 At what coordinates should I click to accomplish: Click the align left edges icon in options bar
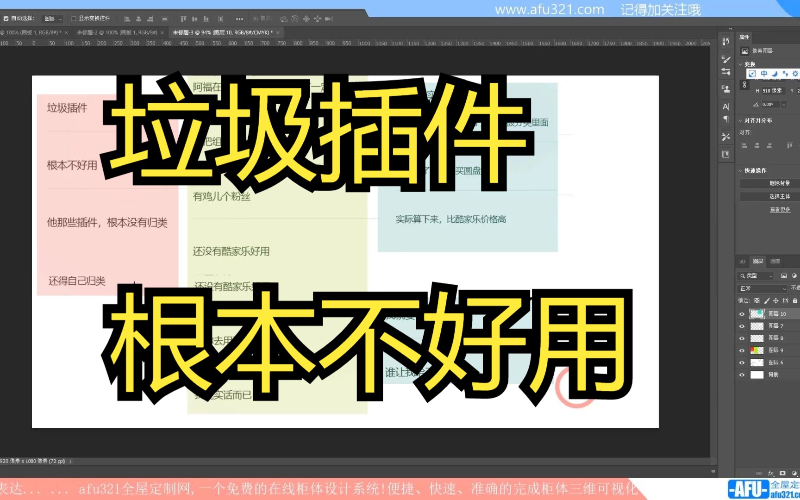[x=127, y=19]
